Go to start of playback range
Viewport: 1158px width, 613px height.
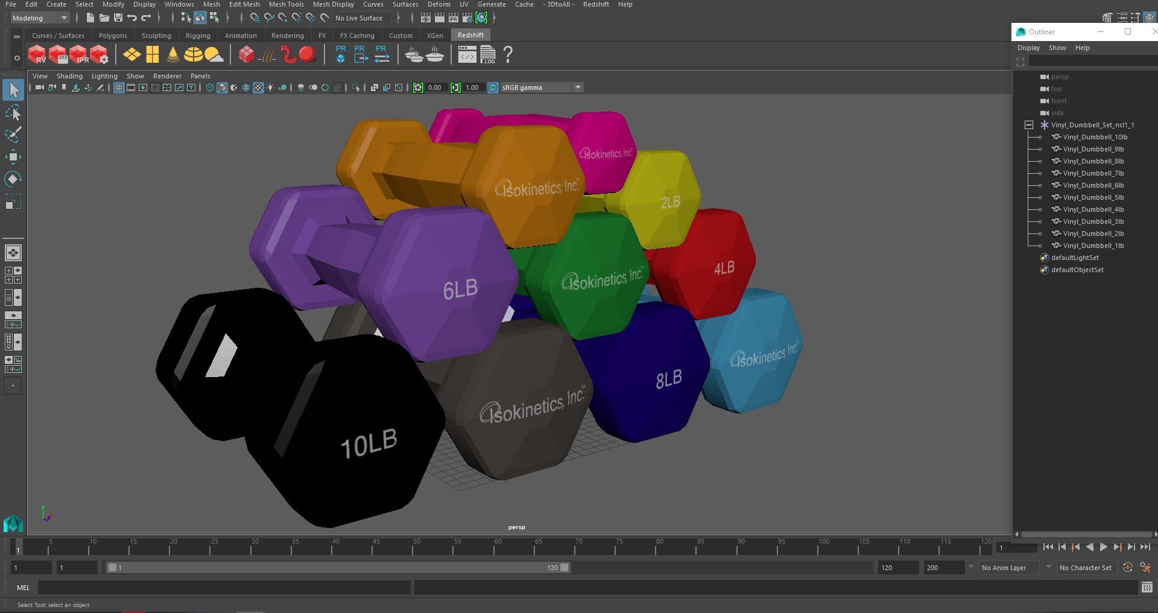click(x=1048, y=547)
